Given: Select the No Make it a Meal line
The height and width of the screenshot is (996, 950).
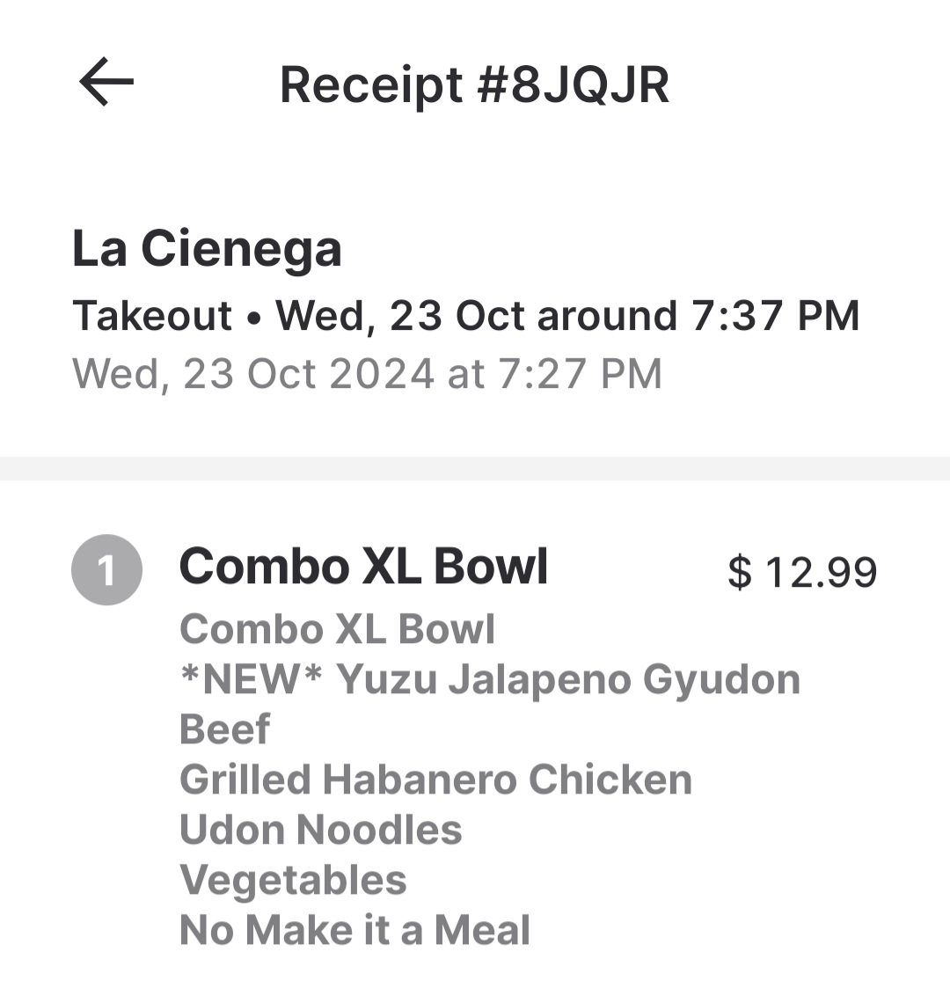Looking at the screenshot, I should (x=354, y=930).
